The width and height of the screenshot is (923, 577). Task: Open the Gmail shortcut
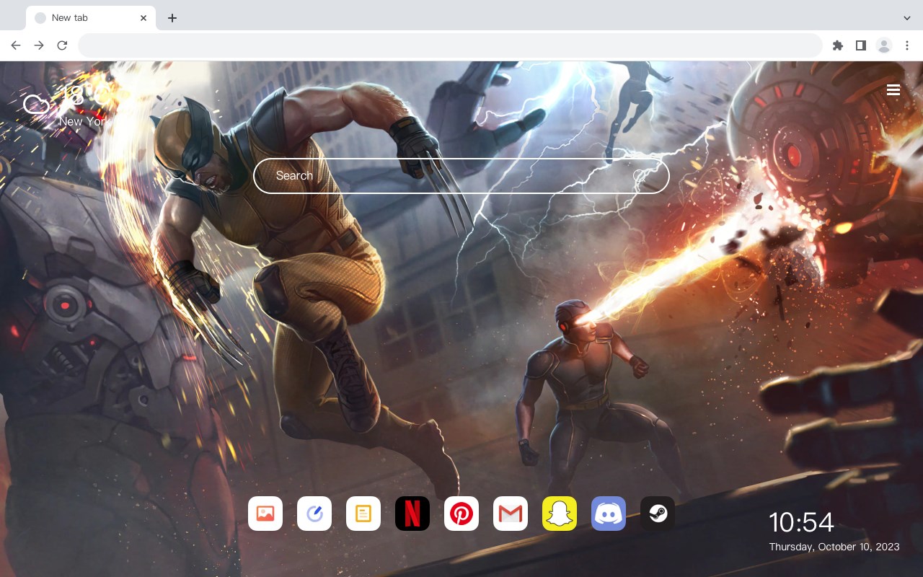tap(511, 514)
